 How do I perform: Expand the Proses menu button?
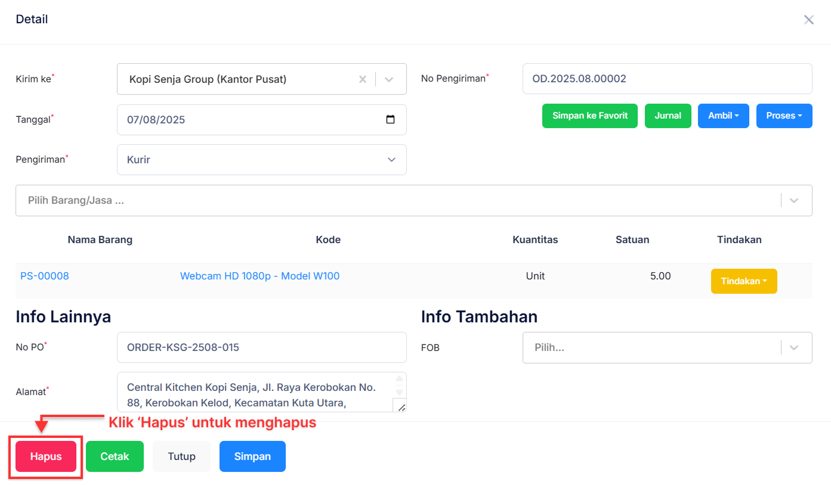coord(784,116)
